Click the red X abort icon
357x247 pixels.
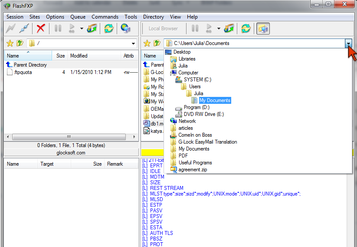click(x=40, y=29)
